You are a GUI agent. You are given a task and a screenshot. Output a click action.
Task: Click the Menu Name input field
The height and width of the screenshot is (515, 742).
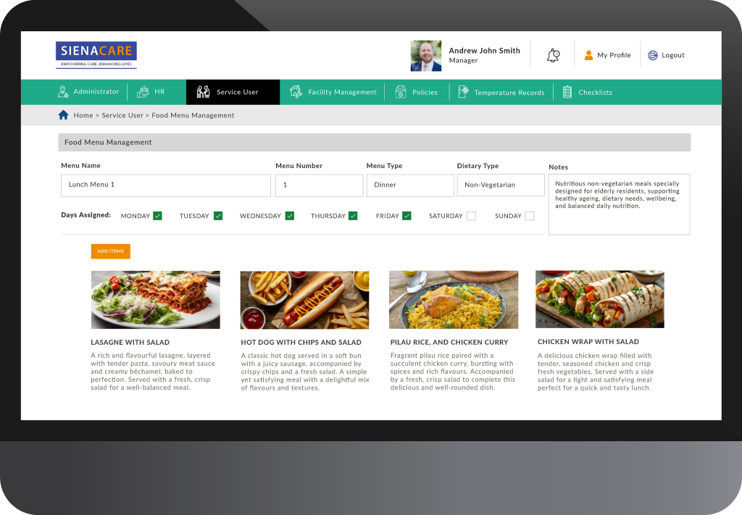pos(166,185)
